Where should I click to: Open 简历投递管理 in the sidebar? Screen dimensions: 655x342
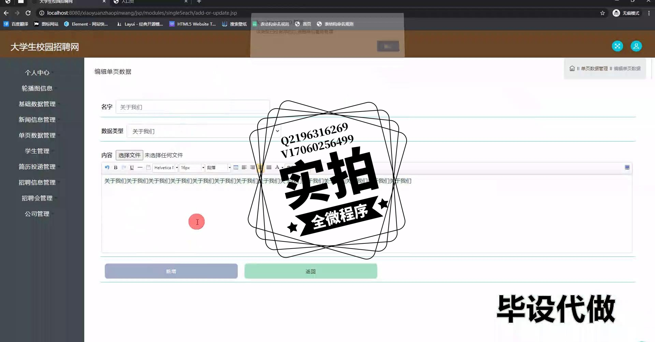tap(37, 167)
